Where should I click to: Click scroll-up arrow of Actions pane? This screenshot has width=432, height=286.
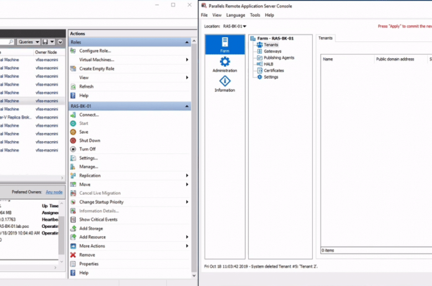coord(194,41)
